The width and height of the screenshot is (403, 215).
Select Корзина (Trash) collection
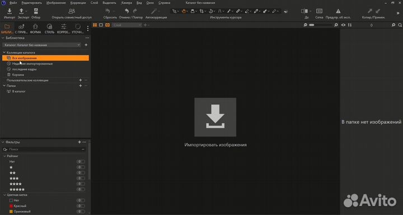[18, 75]
